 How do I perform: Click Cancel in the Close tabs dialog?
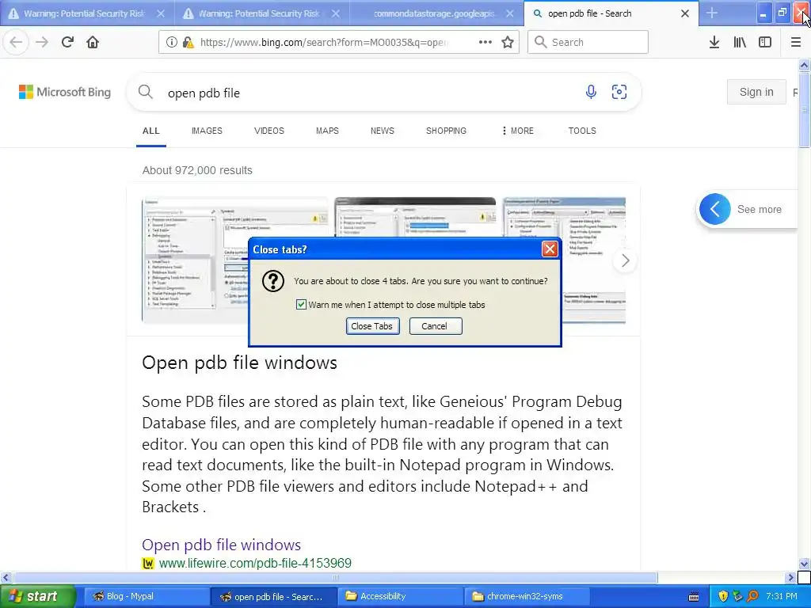point(436,326)
